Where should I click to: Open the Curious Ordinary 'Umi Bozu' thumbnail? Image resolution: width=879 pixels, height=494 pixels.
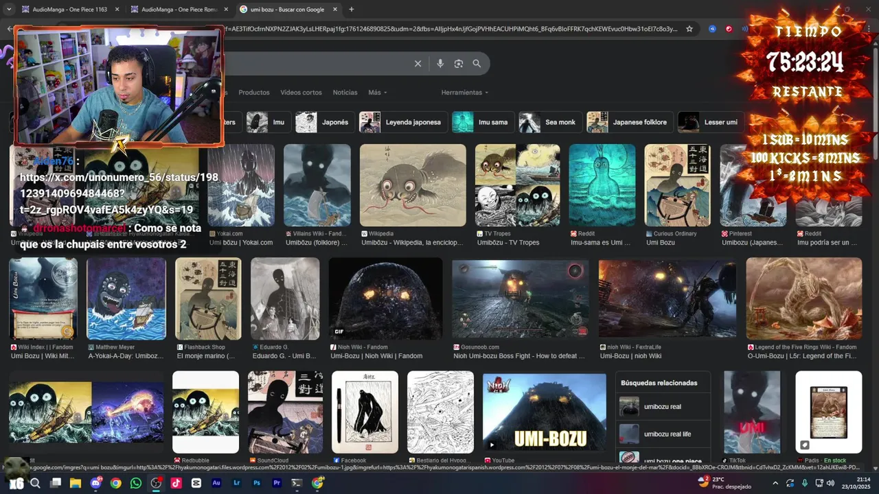[677, 185]
